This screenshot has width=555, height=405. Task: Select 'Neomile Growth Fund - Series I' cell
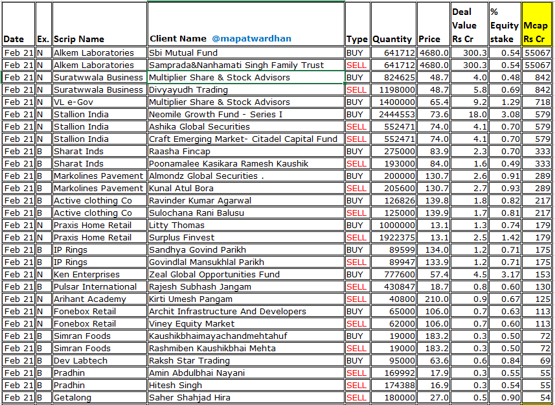tap(246, 114)
